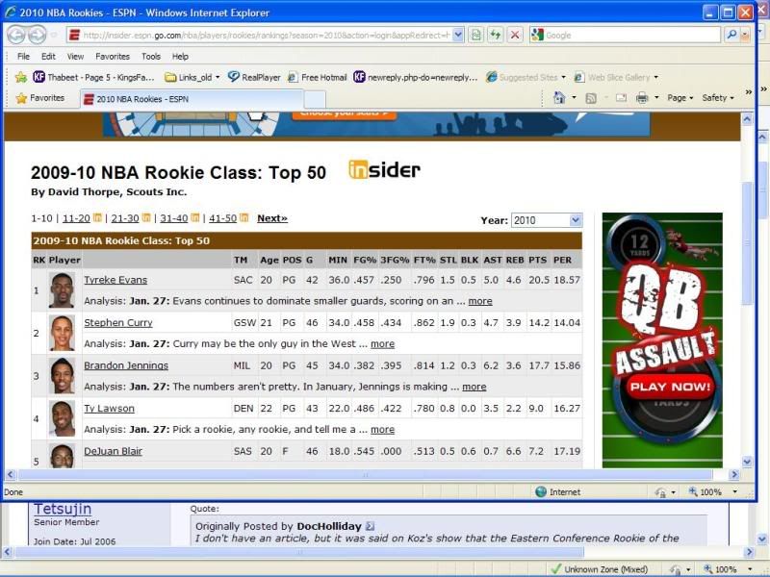Expand the address bar history dropdown
The width and height of the screenshot is (770, 577).
coord(458,35)
